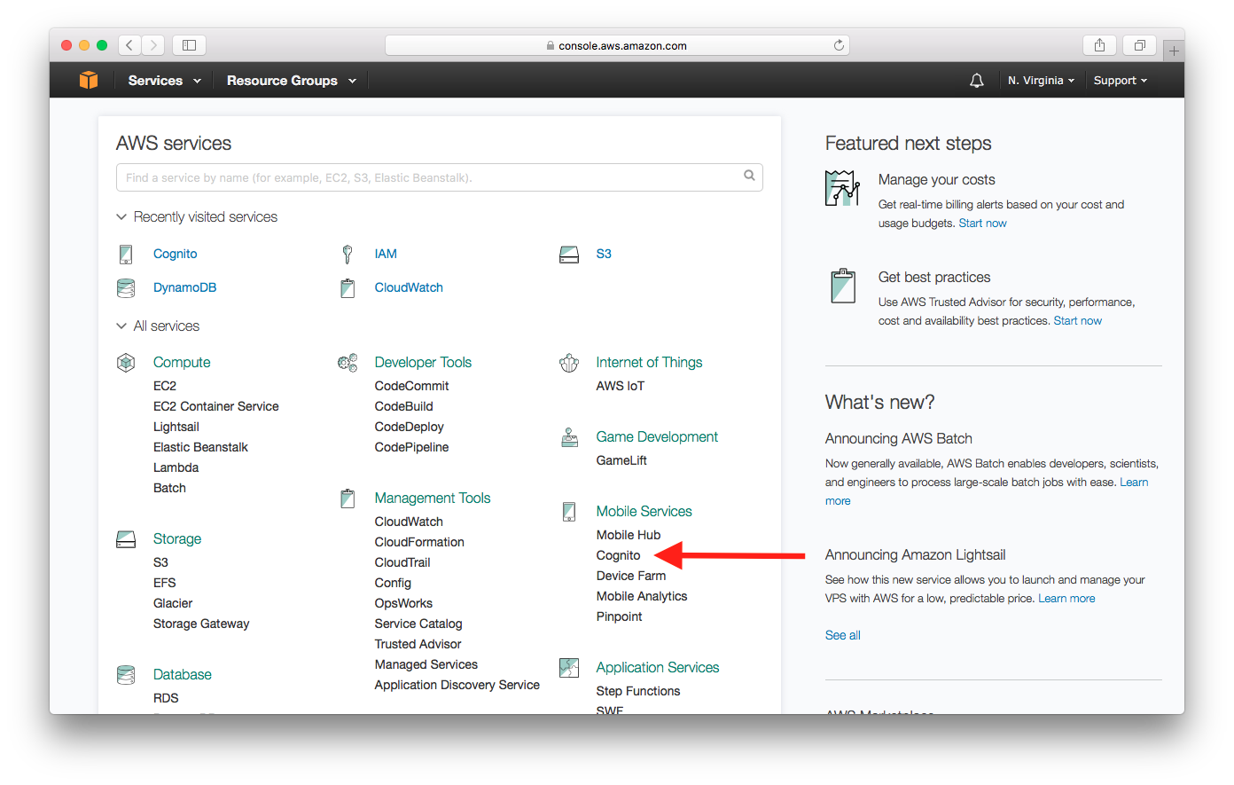Click the DynamoDB database icon
The width and height of the screenshot is (1234, 785).
click(126, 288)
